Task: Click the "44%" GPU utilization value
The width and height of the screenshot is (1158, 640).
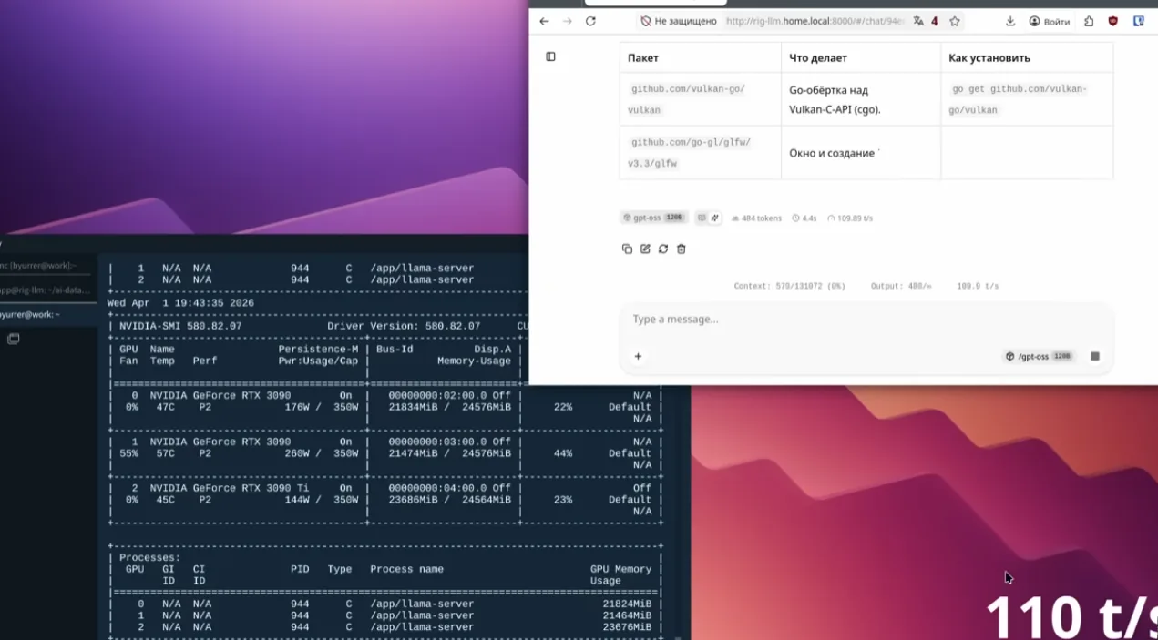Action: click(563, 453)
